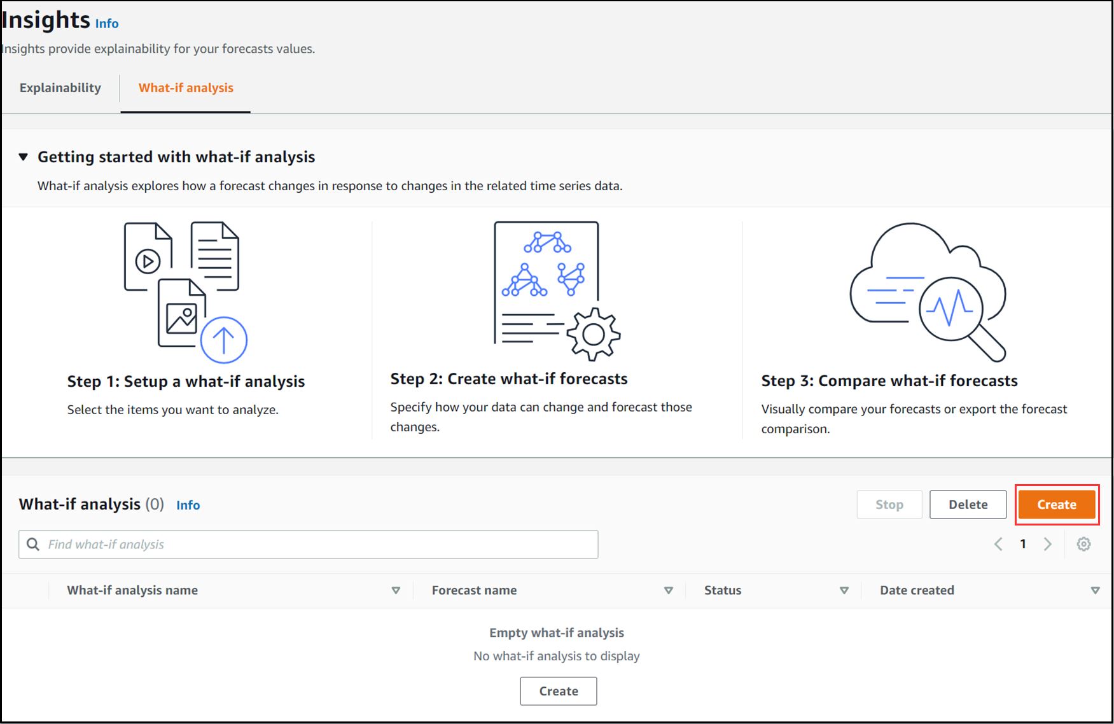Click the Status column header text
This screenshot has width=1114, height=724.
coord(723,590)
